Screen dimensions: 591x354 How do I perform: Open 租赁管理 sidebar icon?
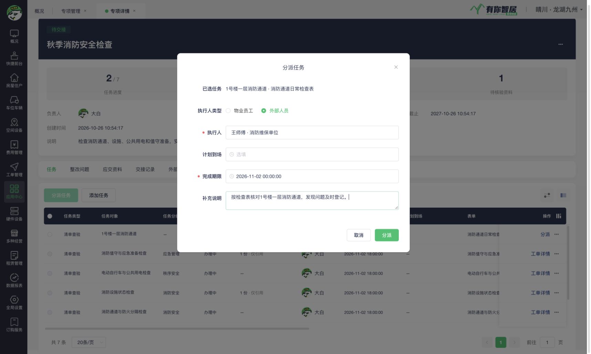click(x=14, y=259)
